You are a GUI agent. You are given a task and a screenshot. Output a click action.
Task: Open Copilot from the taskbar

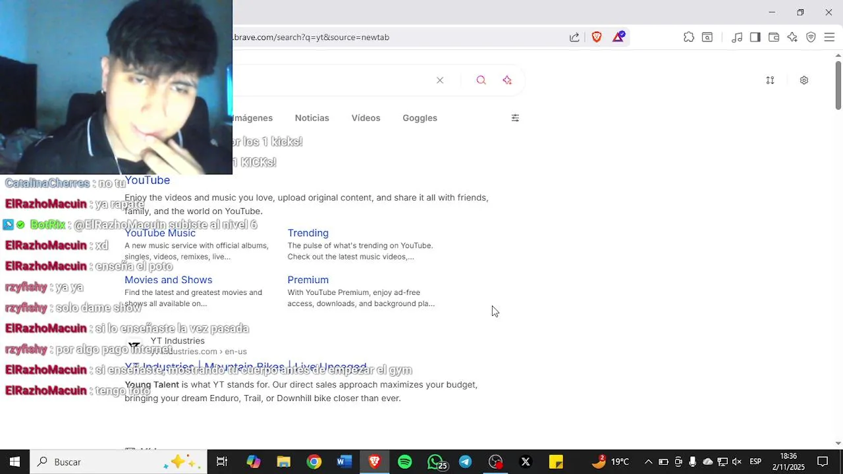254,462
